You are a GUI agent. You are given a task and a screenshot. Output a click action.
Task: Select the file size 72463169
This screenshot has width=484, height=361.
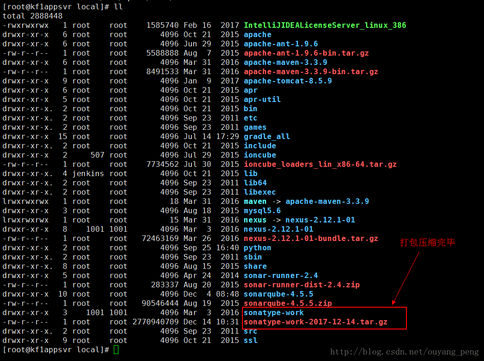pyautogui.click(x=160, y=238)
